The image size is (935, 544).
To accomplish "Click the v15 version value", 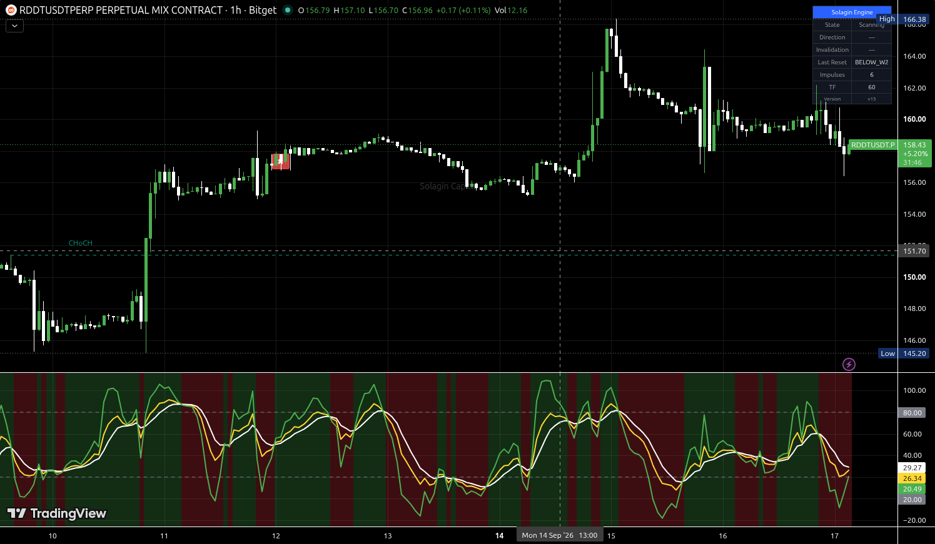I will click(x=871, y=99).
